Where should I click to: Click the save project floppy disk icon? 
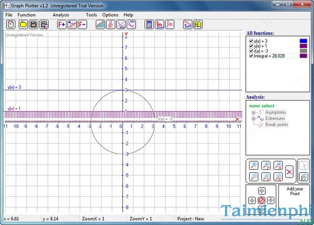33,24
